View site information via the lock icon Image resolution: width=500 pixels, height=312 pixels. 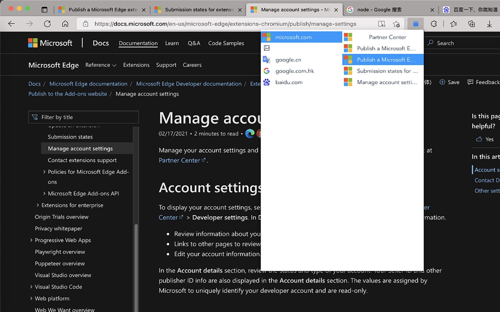(x=85, y=24)
